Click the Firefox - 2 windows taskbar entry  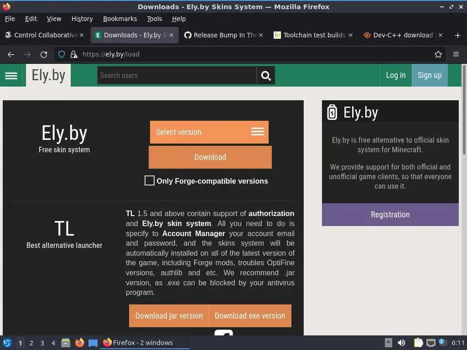(145, 343)
